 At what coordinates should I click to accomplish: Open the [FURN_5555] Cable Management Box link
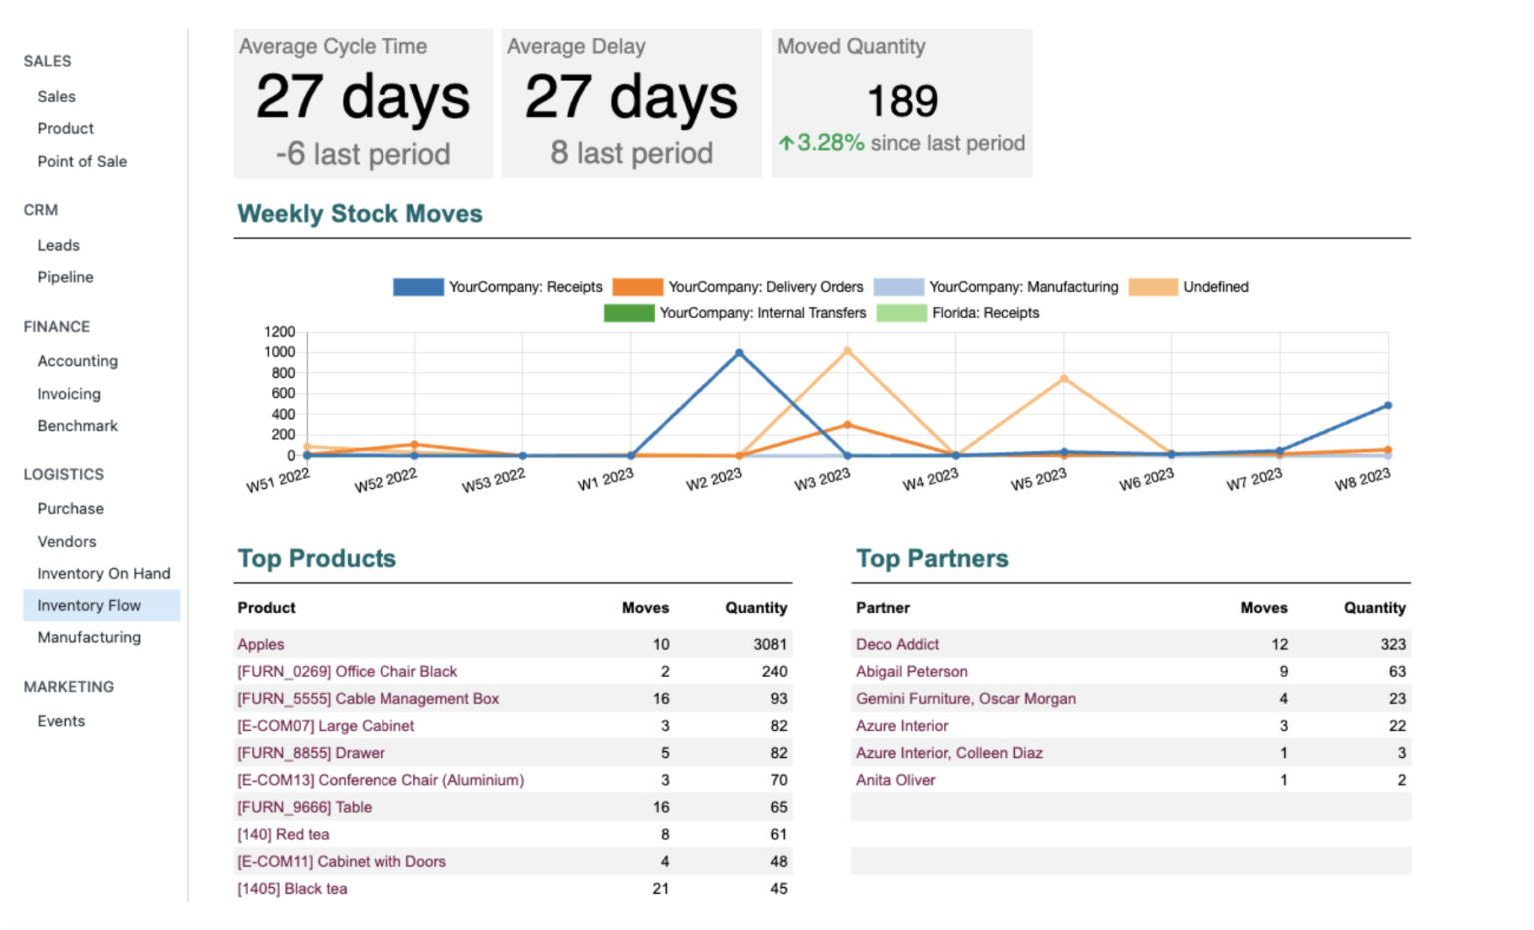pyautogui.click(x=368, y=699)
